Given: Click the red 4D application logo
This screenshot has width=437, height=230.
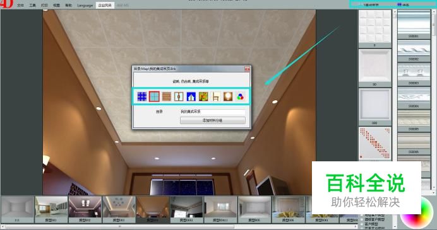Looking at the screenshot, I should pyautogui.click(x=6, y=4).
